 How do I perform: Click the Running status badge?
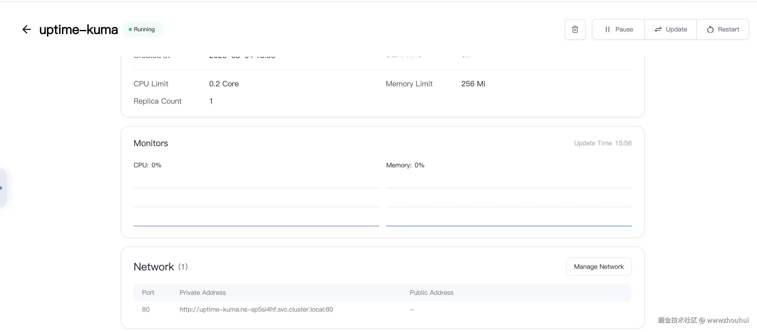(143, 29)
